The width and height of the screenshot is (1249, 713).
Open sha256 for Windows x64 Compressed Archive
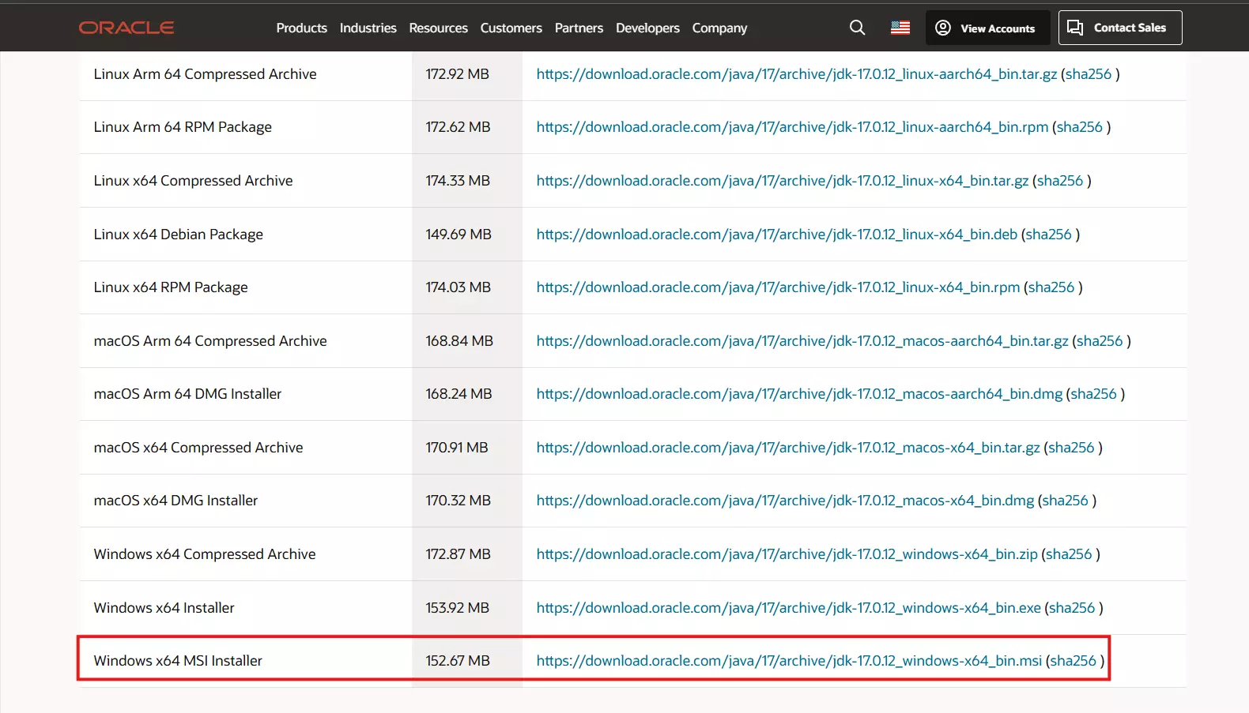tap(1069, 554)
